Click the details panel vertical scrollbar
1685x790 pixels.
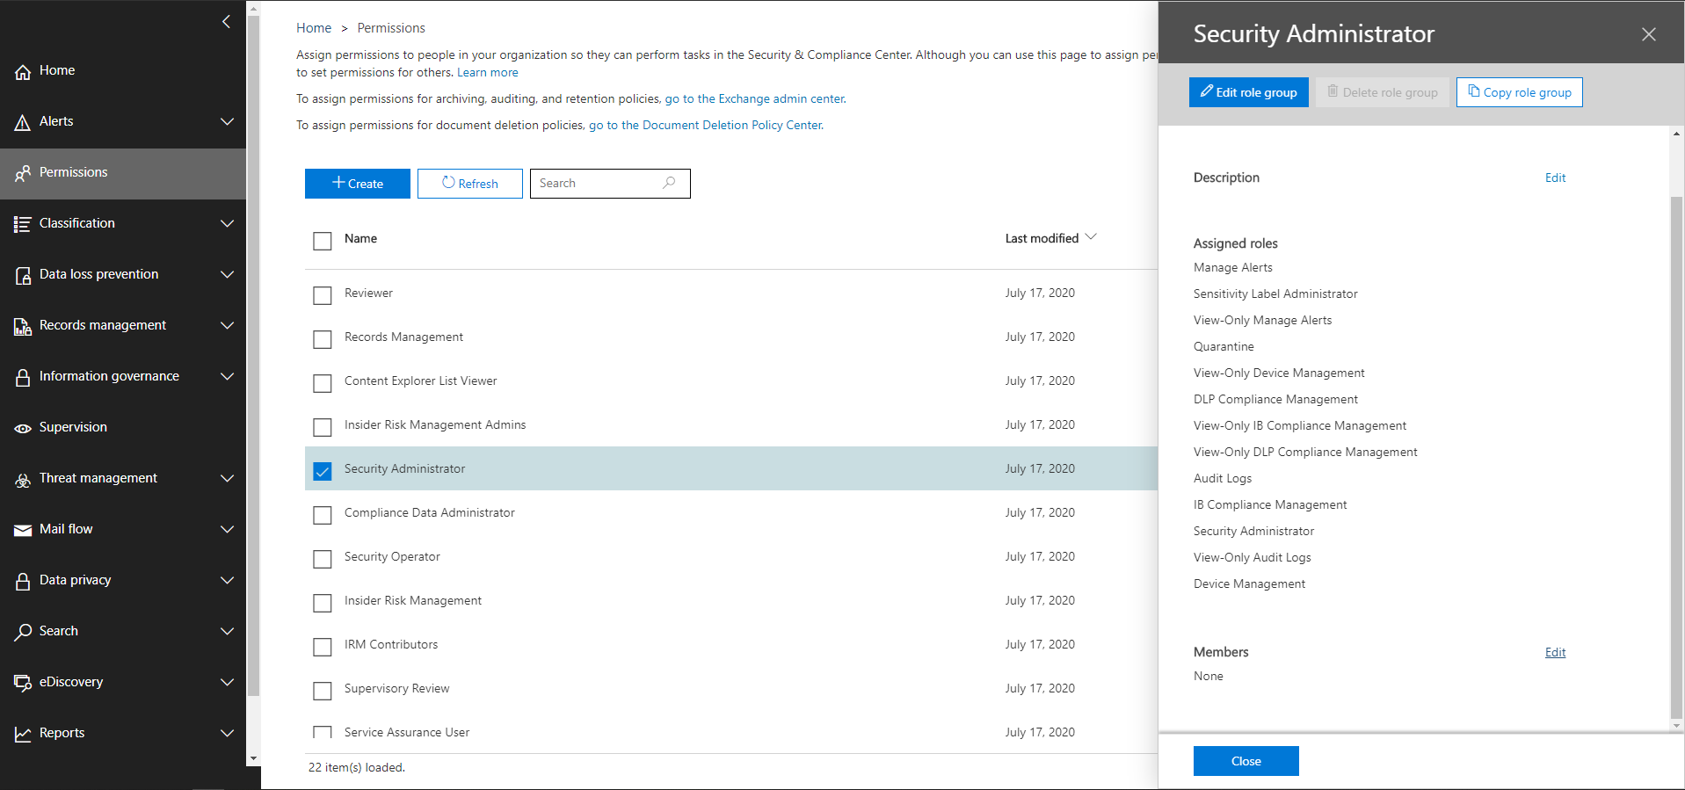pyautogui.click(x=1676, y=439)
